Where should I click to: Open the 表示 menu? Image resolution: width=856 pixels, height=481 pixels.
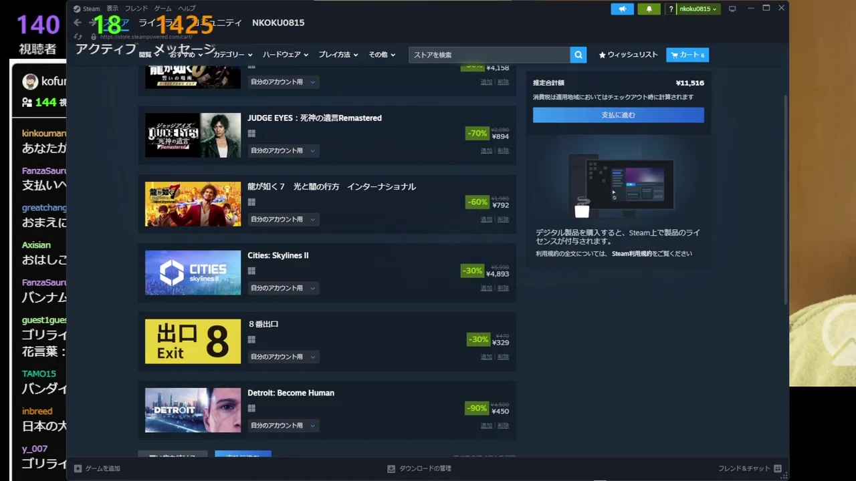(112, 9)
